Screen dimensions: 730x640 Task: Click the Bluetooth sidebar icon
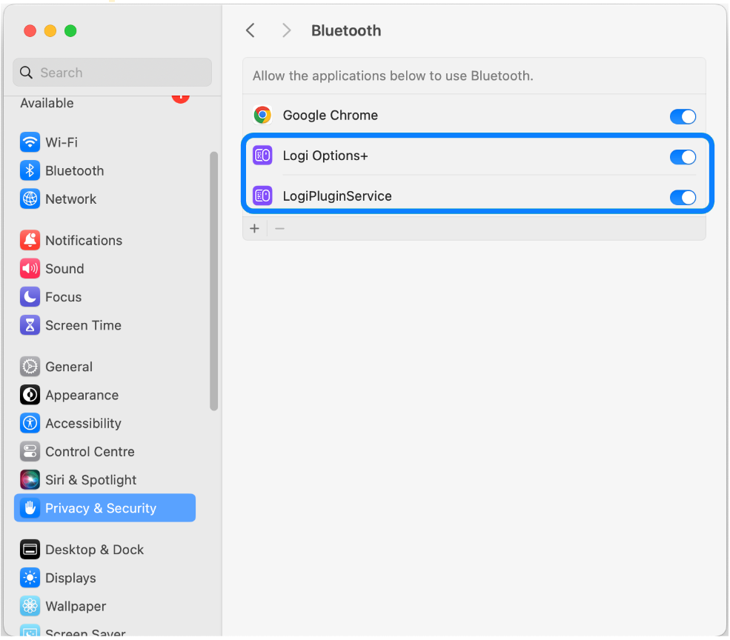pyautogui.click(x=30, y=170)
